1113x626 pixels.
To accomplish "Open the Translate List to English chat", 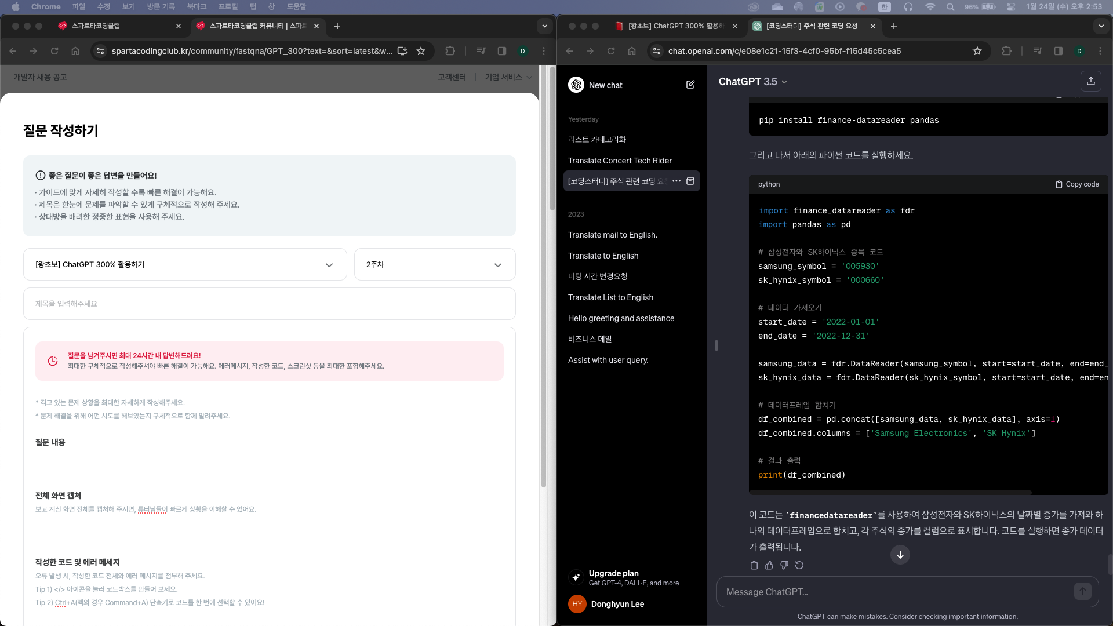I will [632, 297].
